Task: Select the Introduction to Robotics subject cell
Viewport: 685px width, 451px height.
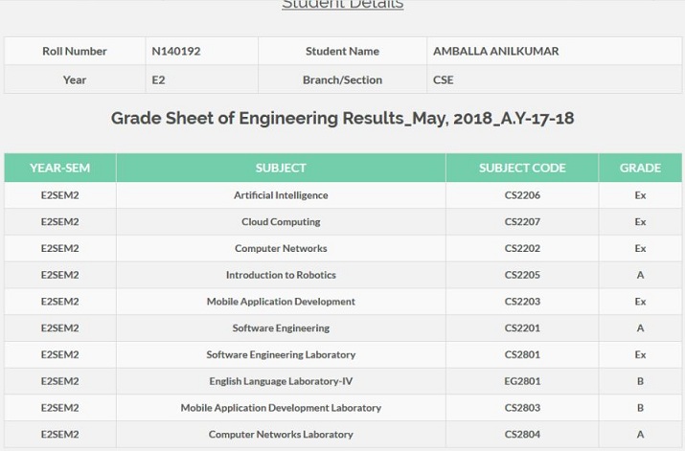Action: pyautogui.click(x=281, y=275)
